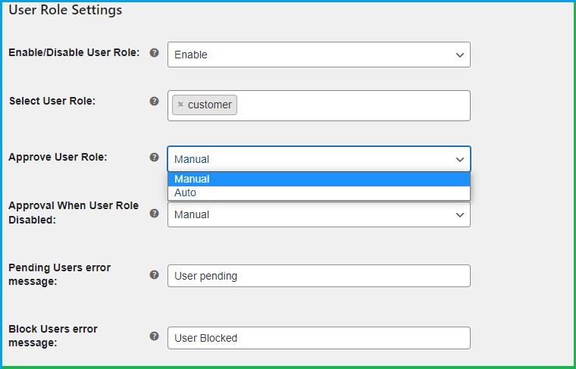The height and width of the screenshot is (369, 576).
Task: Click help icon for Approval When User Role Disabled
Action: (155, 214)
